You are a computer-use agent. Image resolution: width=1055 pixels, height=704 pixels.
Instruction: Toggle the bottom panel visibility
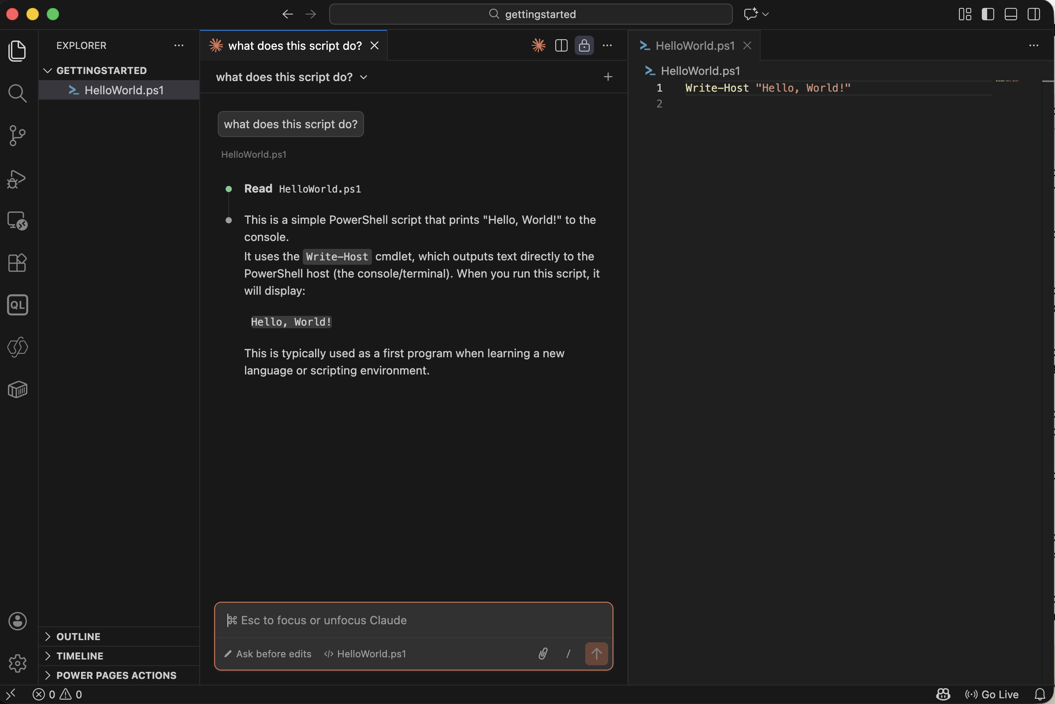(1010, 14)
